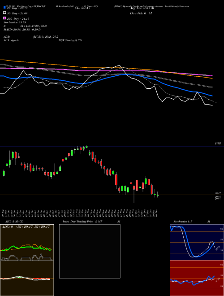Click the highest green candle touching the blue line

click(x=86, y=147)
